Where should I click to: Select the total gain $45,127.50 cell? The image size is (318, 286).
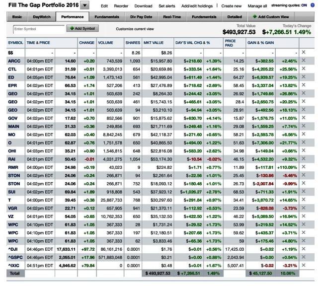[260, 274]
